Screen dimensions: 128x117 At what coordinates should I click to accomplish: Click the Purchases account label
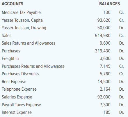tap(11, 51)
